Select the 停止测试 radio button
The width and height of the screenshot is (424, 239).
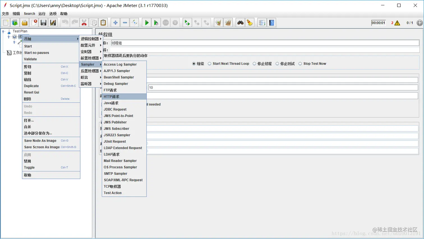click(x=277, y=64)
